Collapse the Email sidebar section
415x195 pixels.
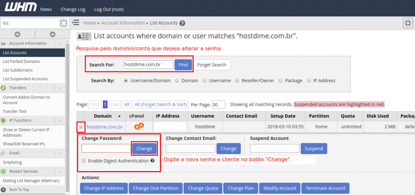pos(60,153)
